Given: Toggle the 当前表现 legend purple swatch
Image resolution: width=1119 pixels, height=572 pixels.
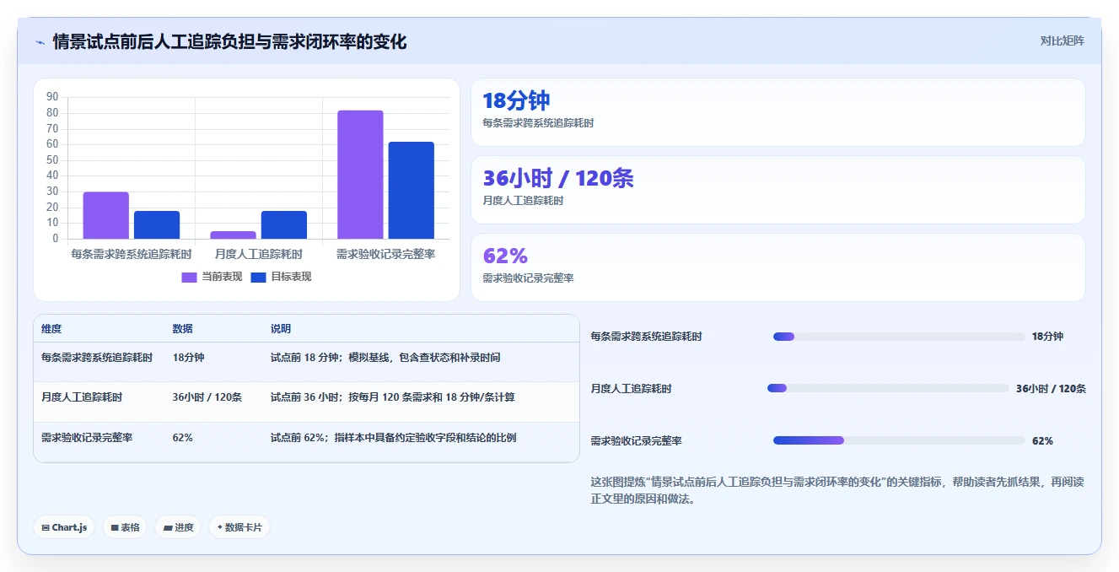Looking at the screenshot, I should coord(190,277).
